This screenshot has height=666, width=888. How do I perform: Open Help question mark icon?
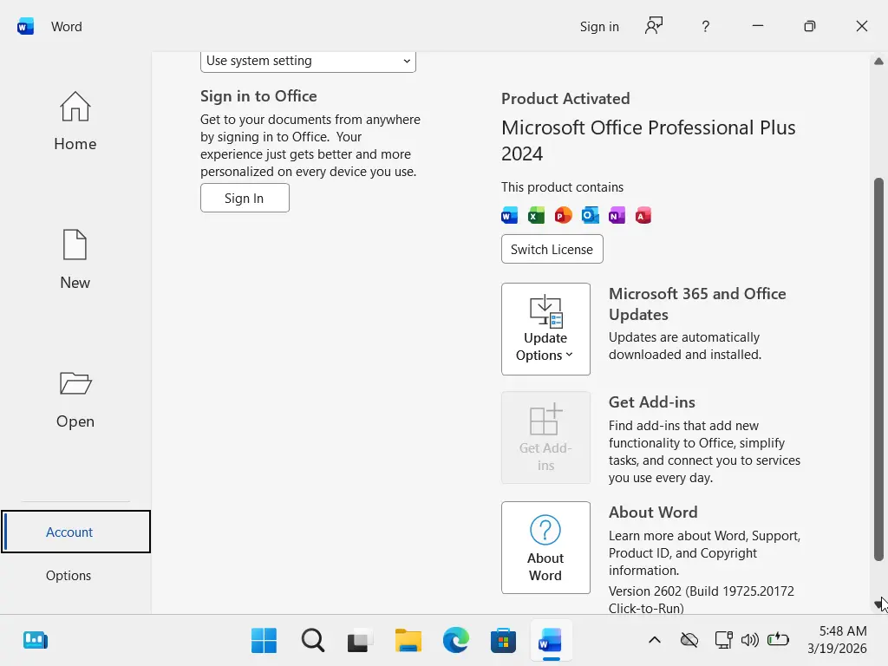point(705,26)
